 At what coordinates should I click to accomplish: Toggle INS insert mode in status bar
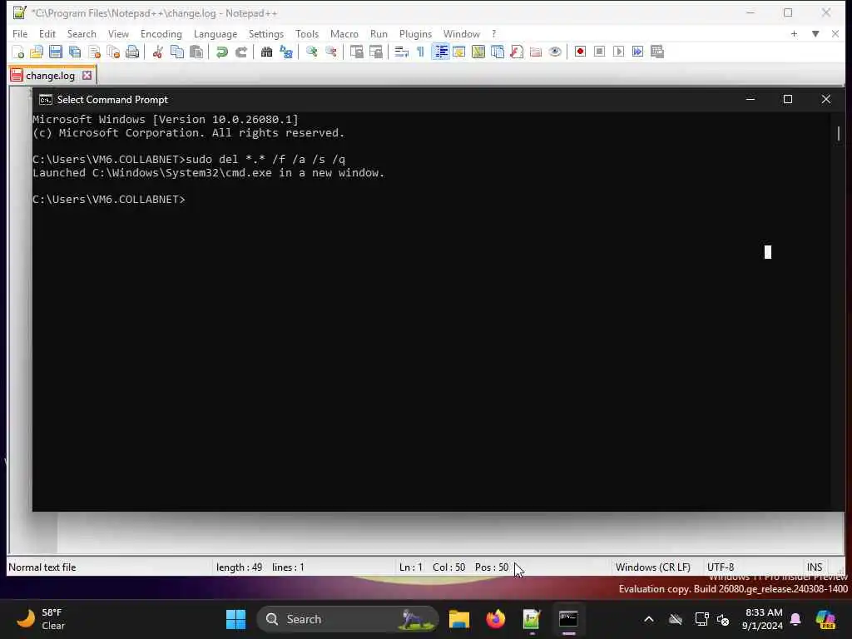pyautogui.click(x=814, y=567)
